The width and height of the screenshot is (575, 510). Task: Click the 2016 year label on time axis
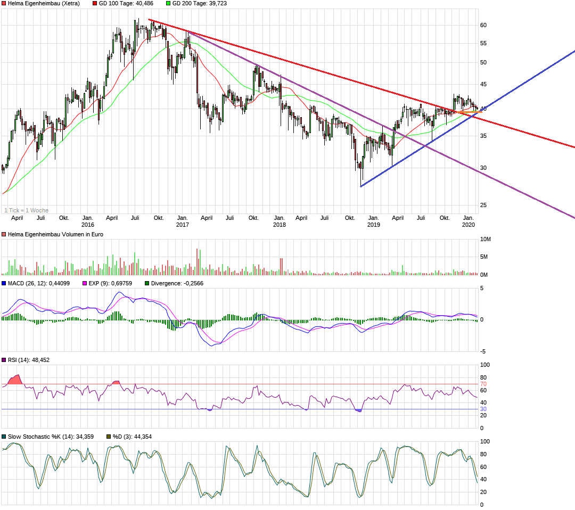point(88,225)
